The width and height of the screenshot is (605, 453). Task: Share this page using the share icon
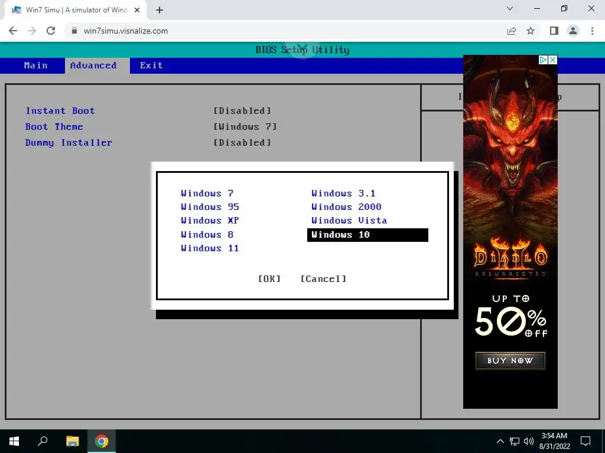pyautogui.click(x=512, y=31)
